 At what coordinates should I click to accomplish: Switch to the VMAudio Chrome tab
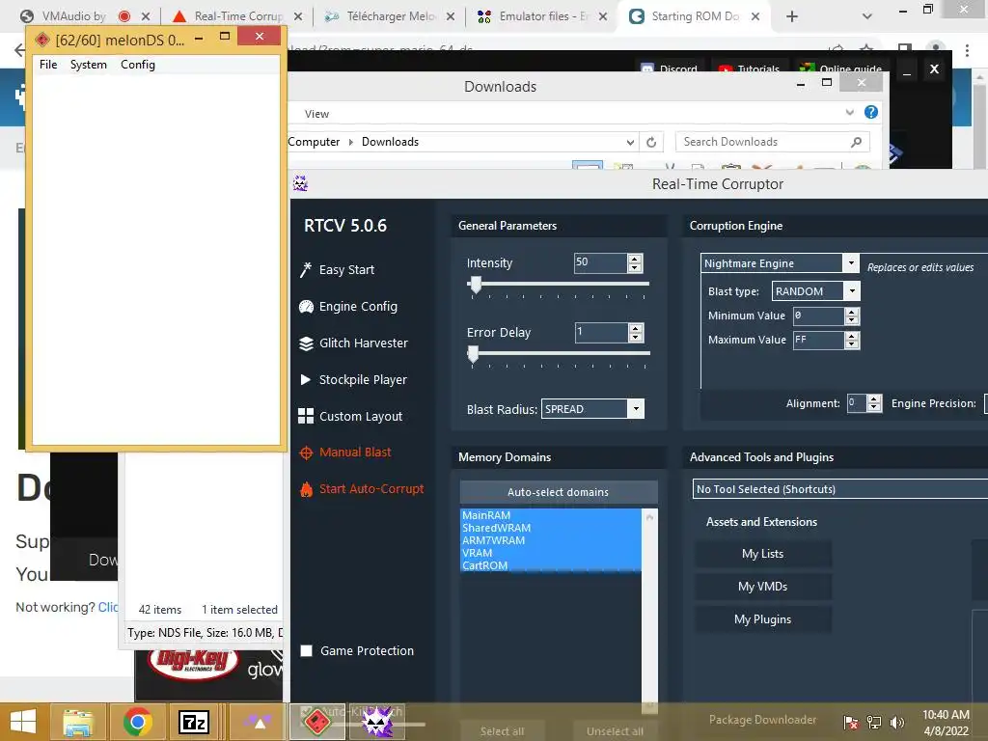pos(73,16)
